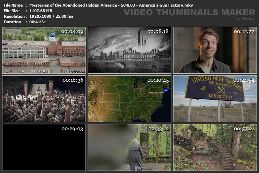Click the stone ruins thumbnail at 00:37:21
This screenshot has width=259, height=173.
point(215,148)
